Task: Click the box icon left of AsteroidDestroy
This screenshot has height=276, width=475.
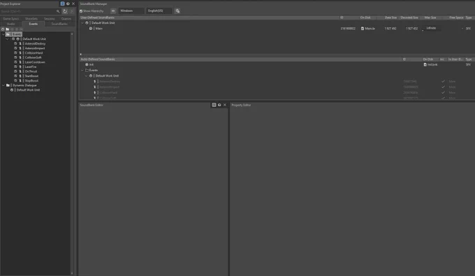Action: pyautogui.click(x=15, y=43)
